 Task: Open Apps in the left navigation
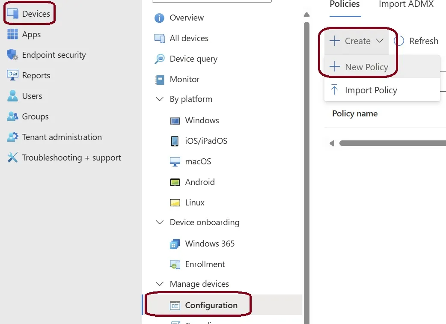[x=31, y=34]
